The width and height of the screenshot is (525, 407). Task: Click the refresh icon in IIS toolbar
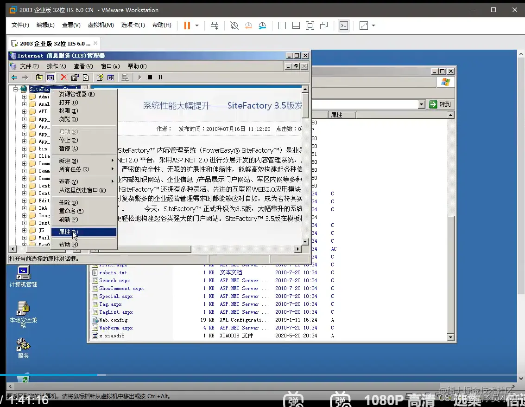click(x=86, y=78)
